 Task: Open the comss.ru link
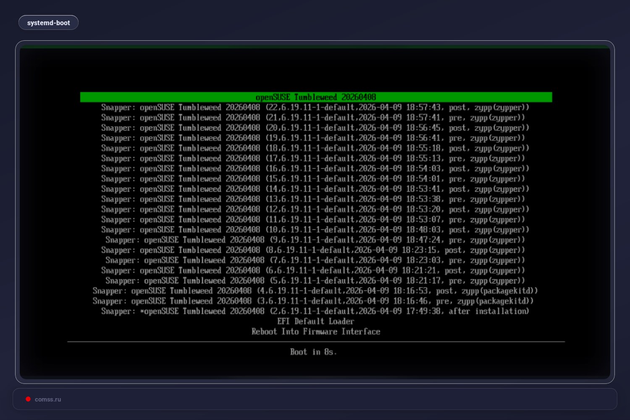tap(48, 399)
